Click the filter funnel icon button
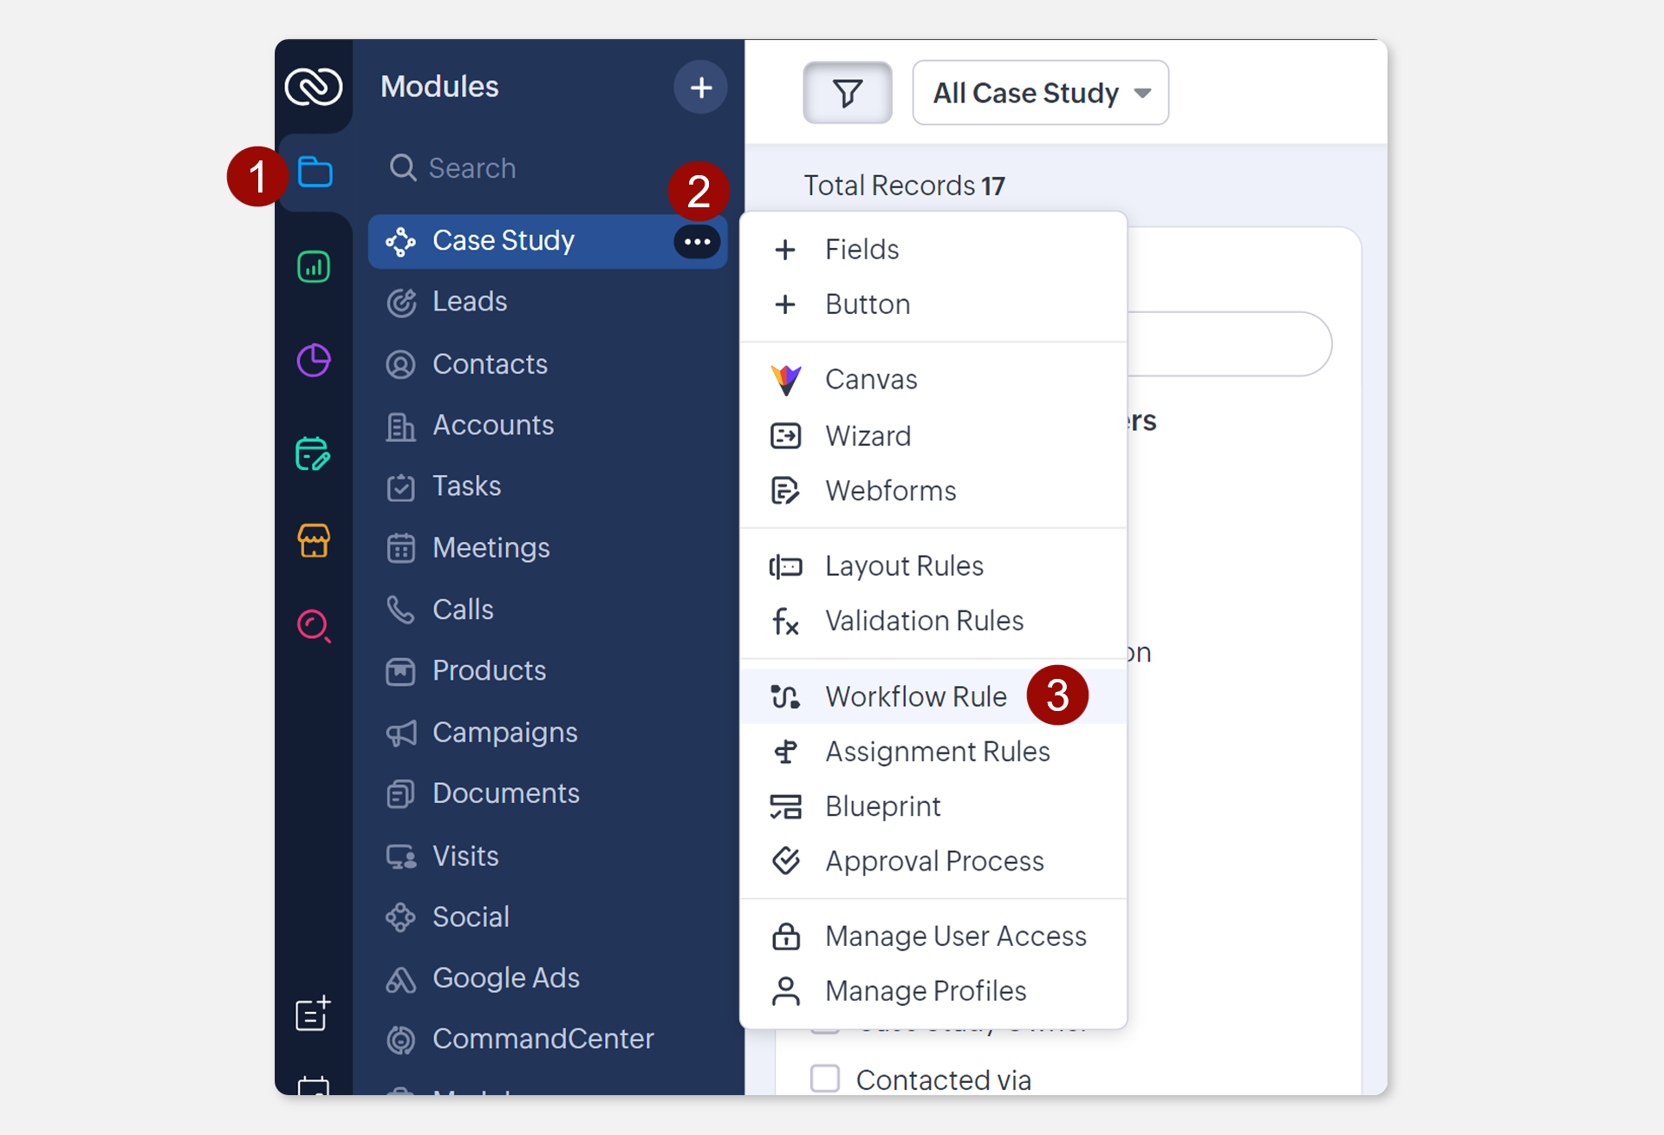The height and width of the screenshot is (1135, 1664). tap(848, 93)
